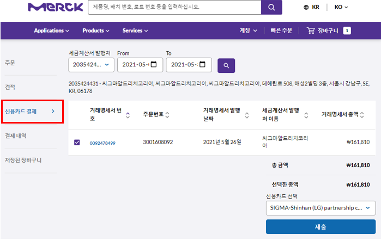Click the magnifier icon in top search bar
The image size is (381, 240).
[271, 7]
